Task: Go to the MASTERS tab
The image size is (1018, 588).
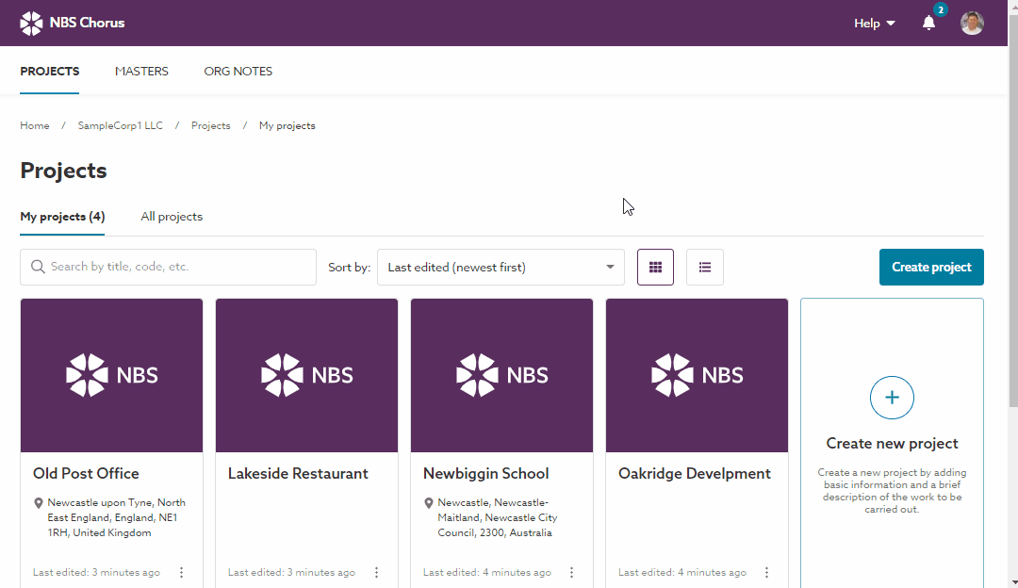Action: pyautogui.click(x=141, y=72)
